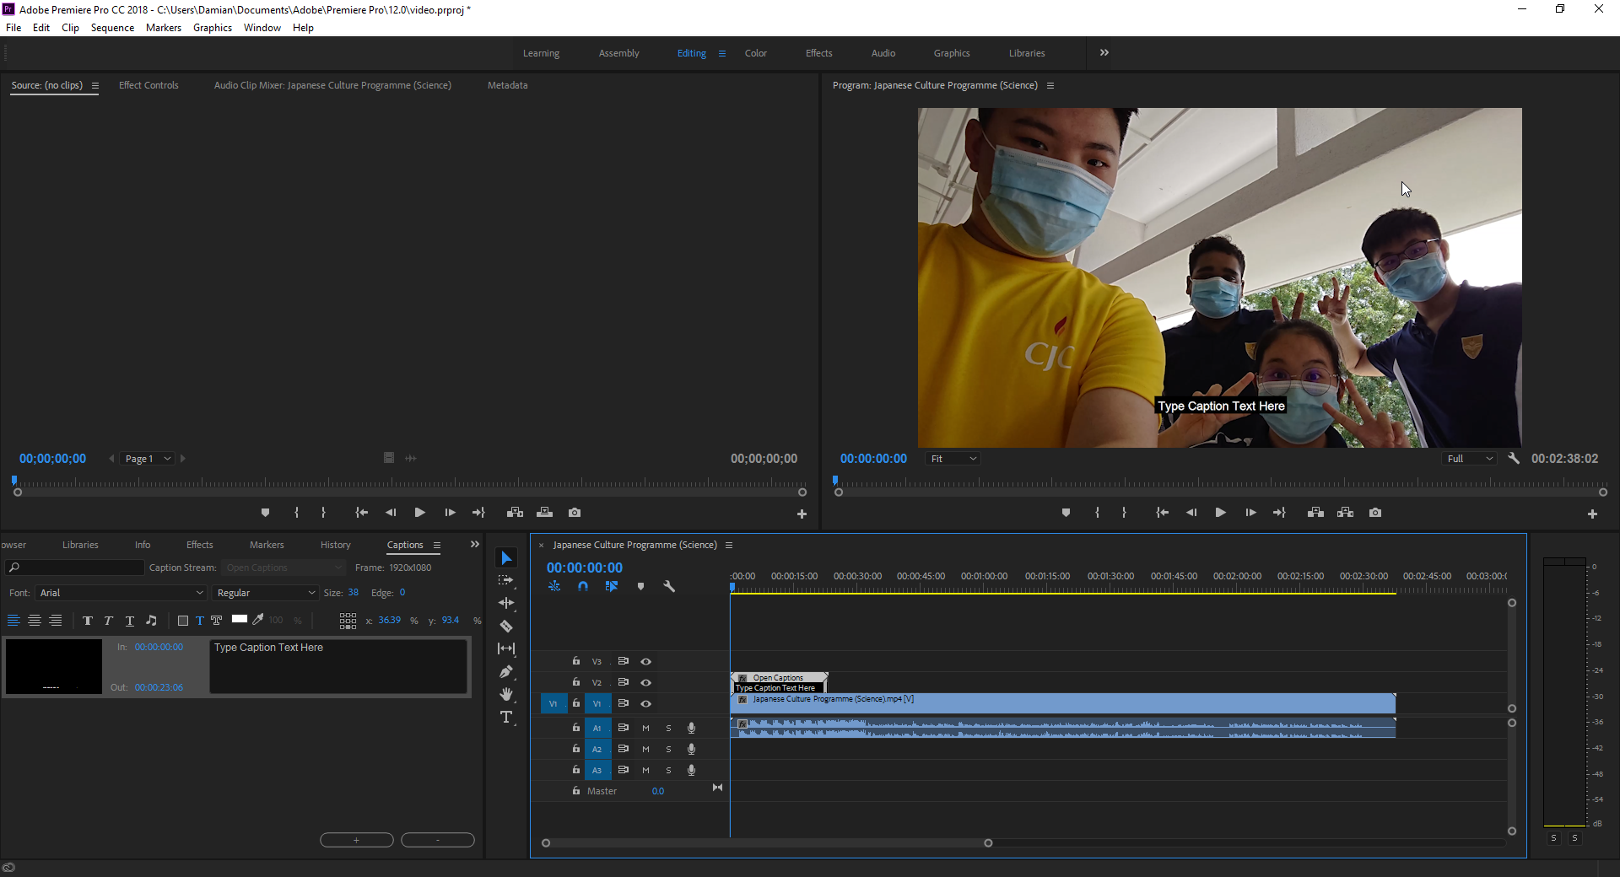Hide the V2 track output
The width and height of the screenshot is (1620, 877).
tap(646, 682)
